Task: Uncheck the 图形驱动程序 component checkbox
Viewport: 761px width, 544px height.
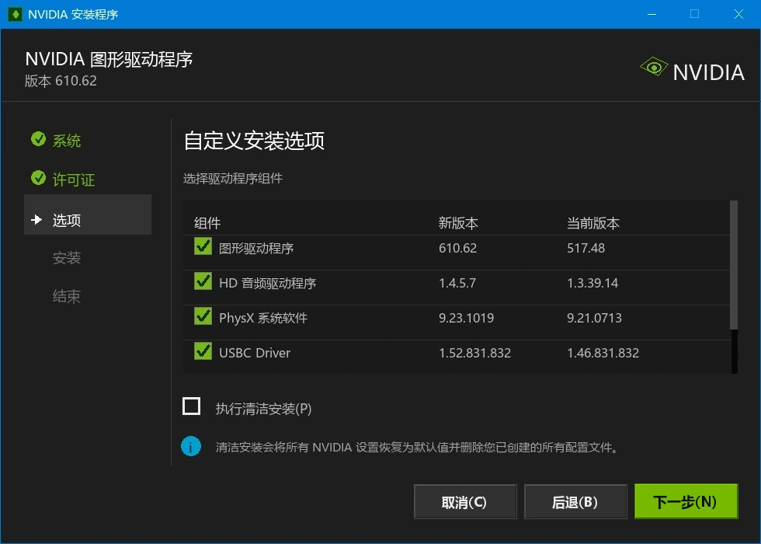Action: (x=203, y=247)
